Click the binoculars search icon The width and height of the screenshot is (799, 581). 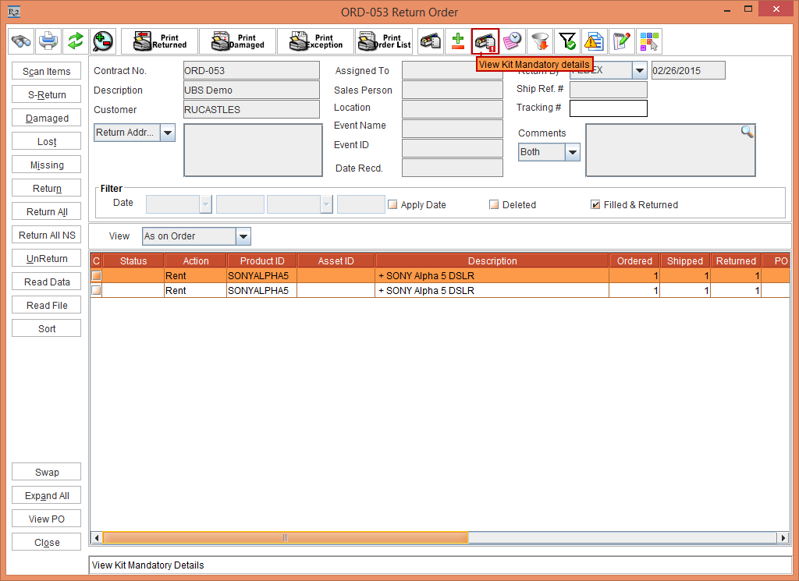pos(21,41)
